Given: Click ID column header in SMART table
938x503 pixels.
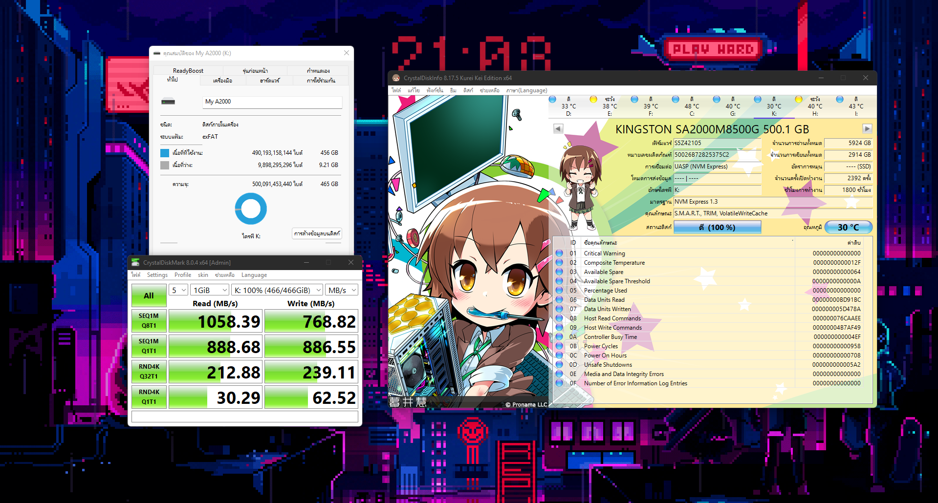Looking at the screenshot, I should tap(573, 243).
